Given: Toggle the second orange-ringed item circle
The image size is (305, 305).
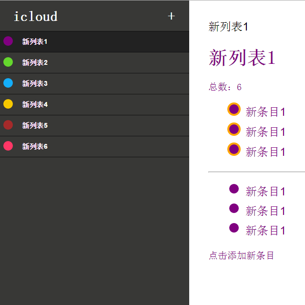Looking at the screenshot, I should pos(234,129).
